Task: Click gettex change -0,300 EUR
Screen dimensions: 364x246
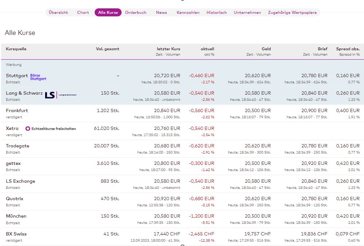Action: tap(202, 163)
